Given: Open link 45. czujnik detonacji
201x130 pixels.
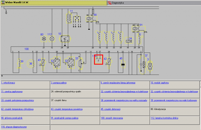Looking at the screenshot, I should click(x=111, y=109).
